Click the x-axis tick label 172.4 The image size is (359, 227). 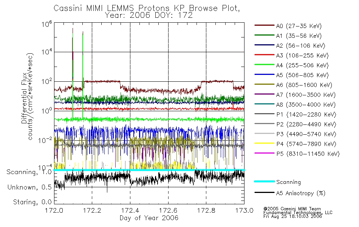click(130, 210)
